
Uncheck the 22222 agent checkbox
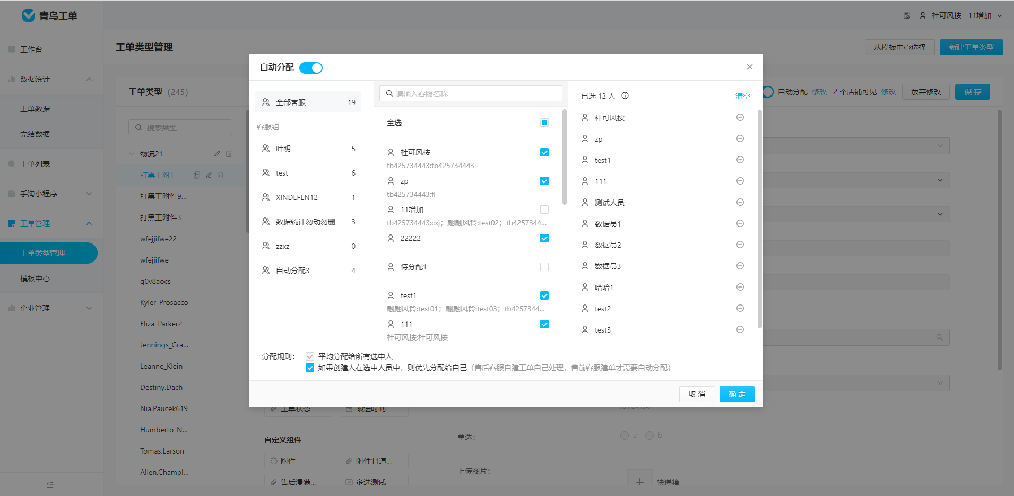(544, 238)
